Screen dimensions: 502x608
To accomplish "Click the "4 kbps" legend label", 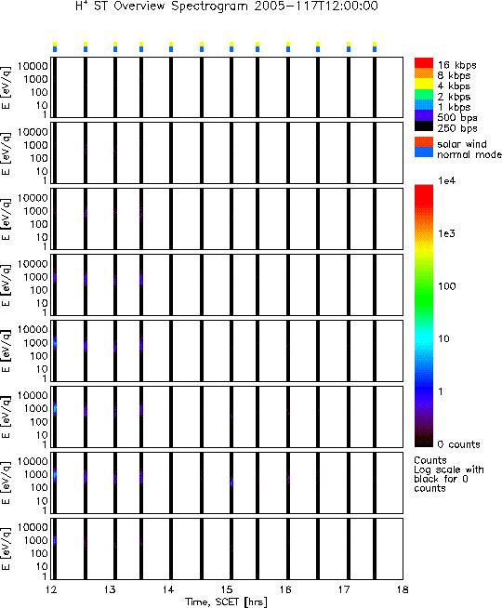I will (x=454, y=86).
